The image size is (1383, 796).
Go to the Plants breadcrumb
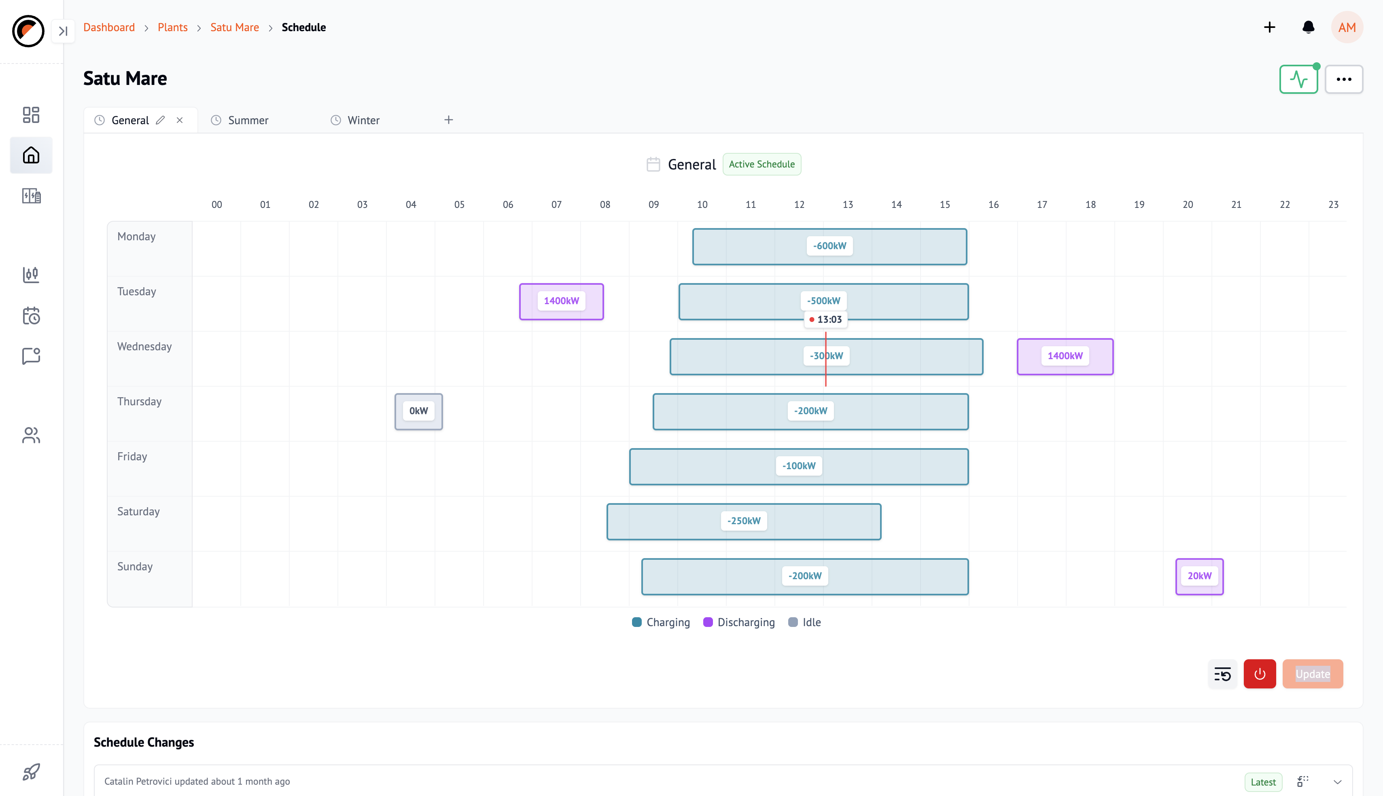tap(172, 28)
